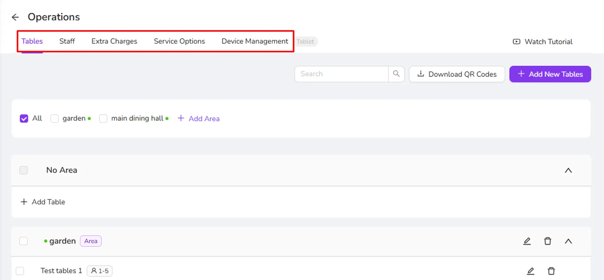The height and width of the screenshot is (280, 604).
Task: Click the No Area heading text
Action: [62, 170]
